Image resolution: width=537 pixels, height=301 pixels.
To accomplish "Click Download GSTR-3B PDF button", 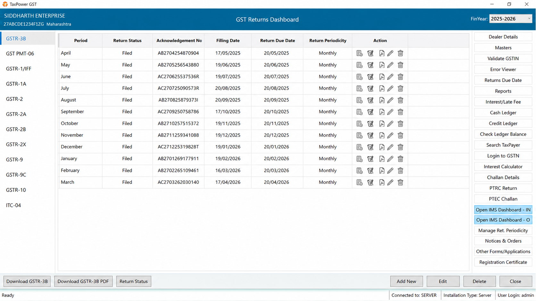I will (x=83, y=281).
